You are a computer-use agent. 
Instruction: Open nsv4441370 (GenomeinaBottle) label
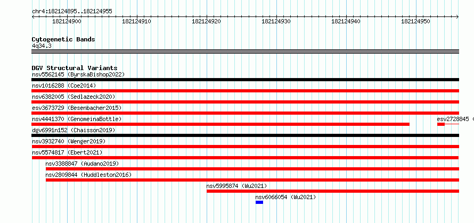(77, 119)
